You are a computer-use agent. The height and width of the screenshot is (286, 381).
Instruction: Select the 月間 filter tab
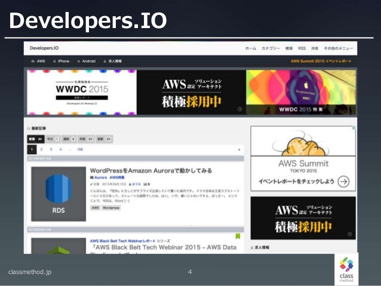click(86, 139)
